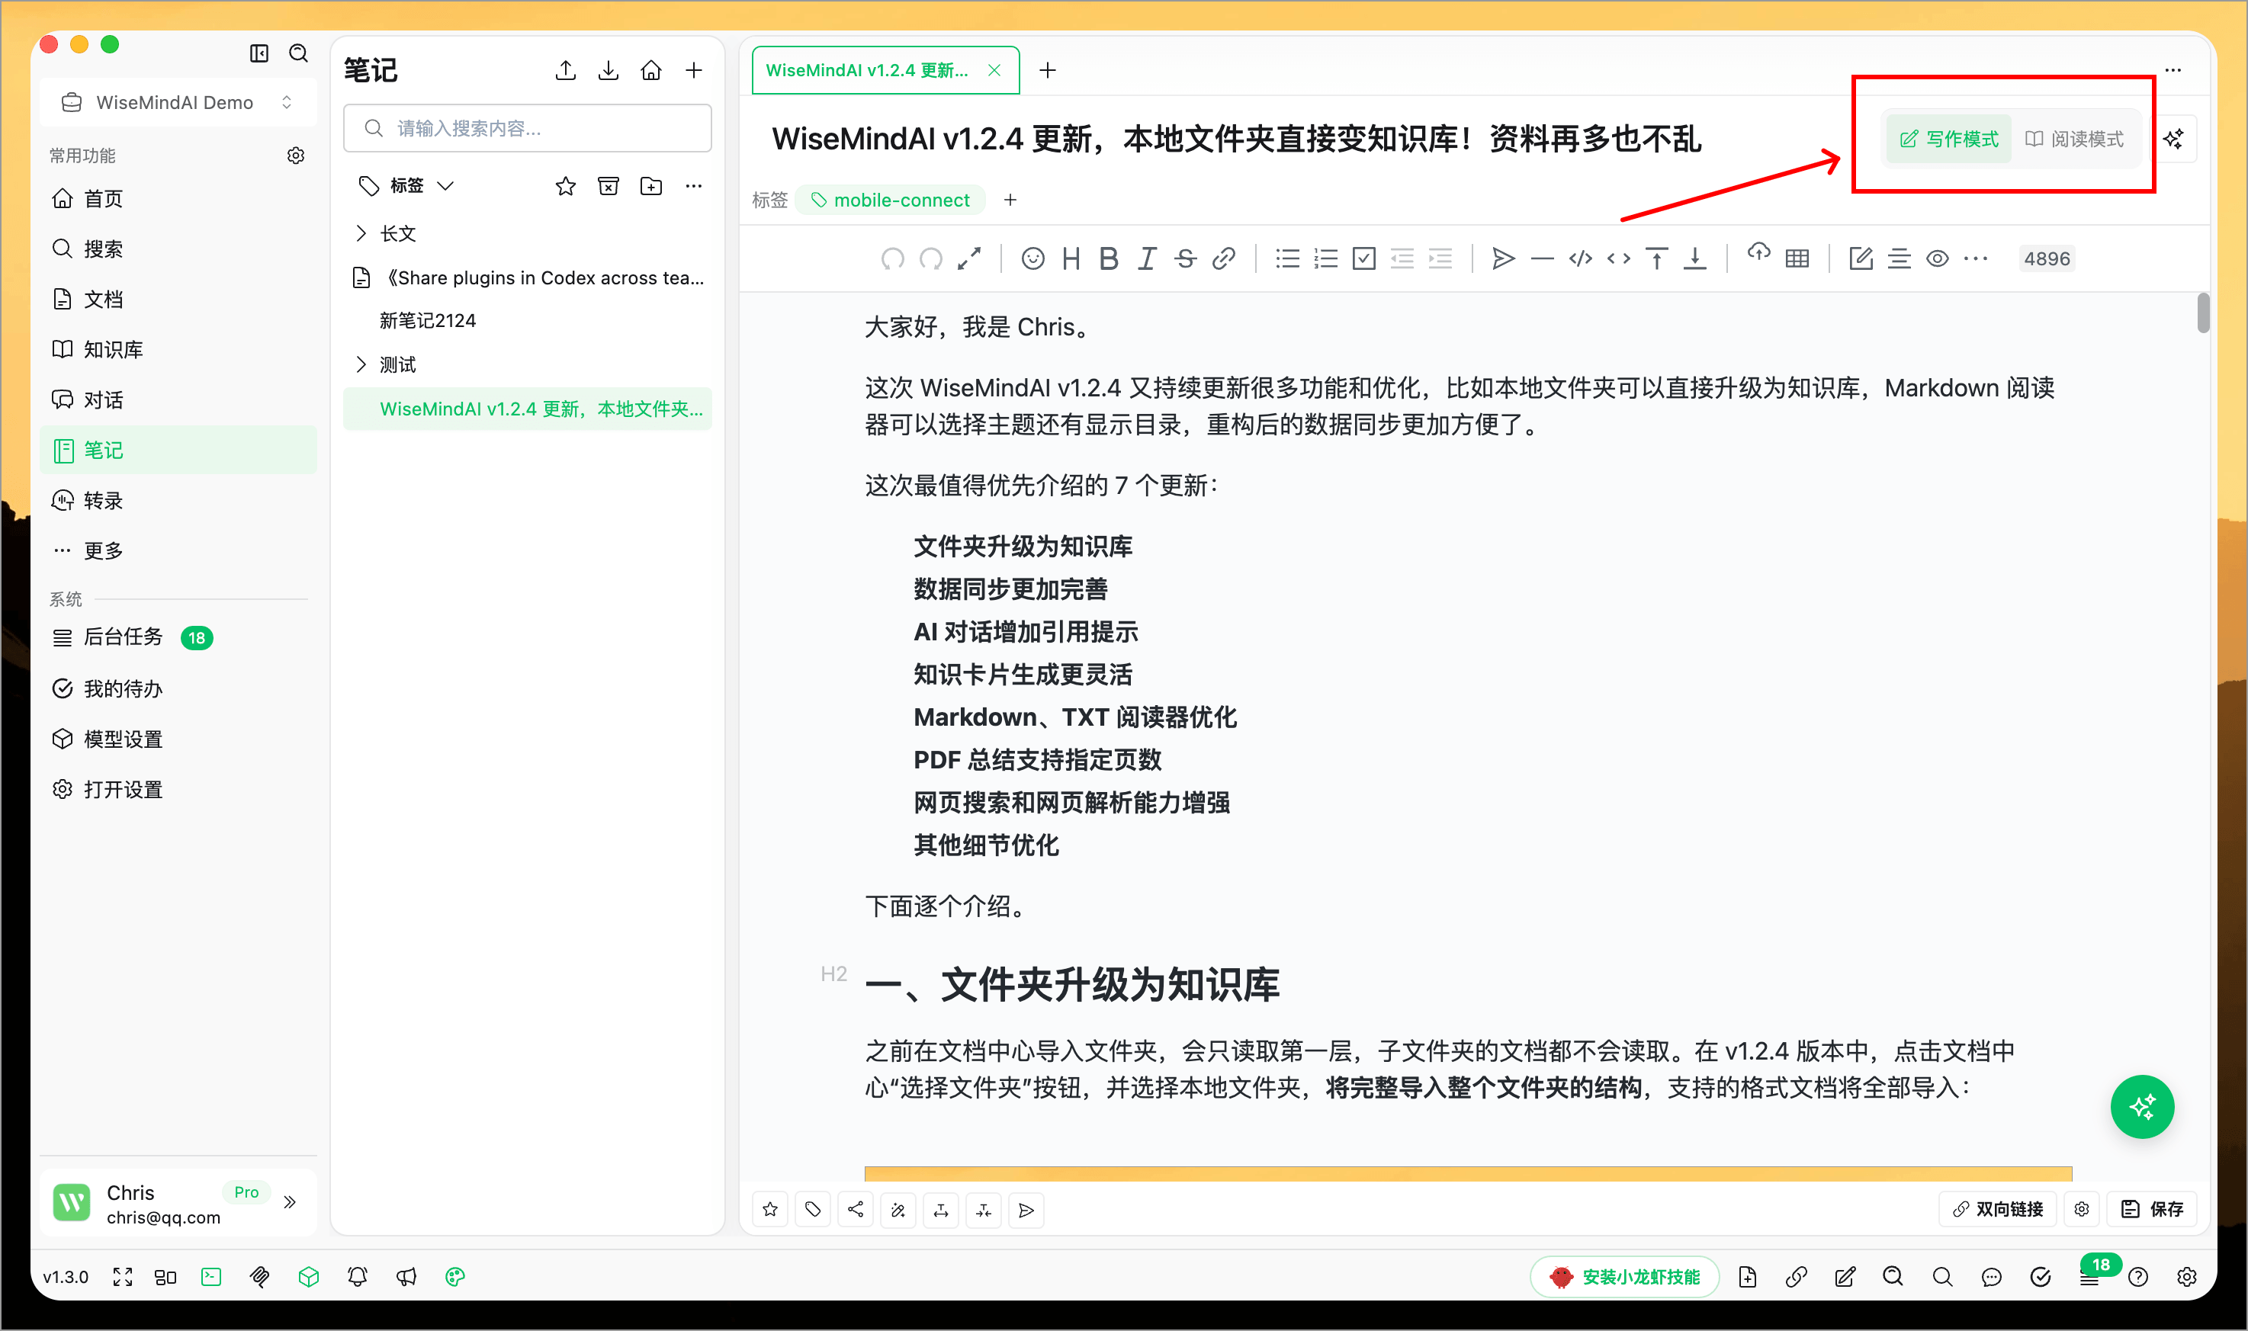Viewport: 2248px width, 1331px height.
Task: Click 双向链接 button
Action: [1997, 1210]
